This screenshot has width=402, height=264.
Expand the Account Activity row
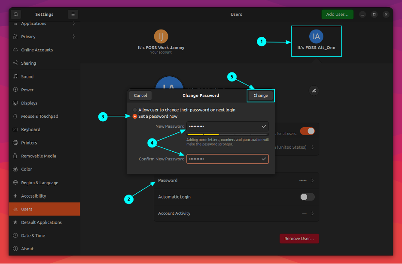point(236,213)
